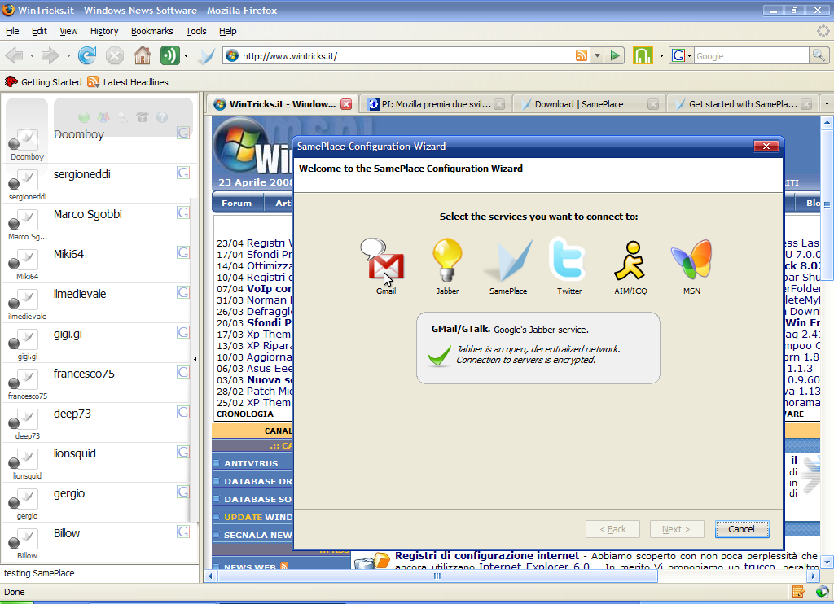834x604 pixels.
Task: Open the ANTIVIRUS channel link
Action: coord(251,463)
